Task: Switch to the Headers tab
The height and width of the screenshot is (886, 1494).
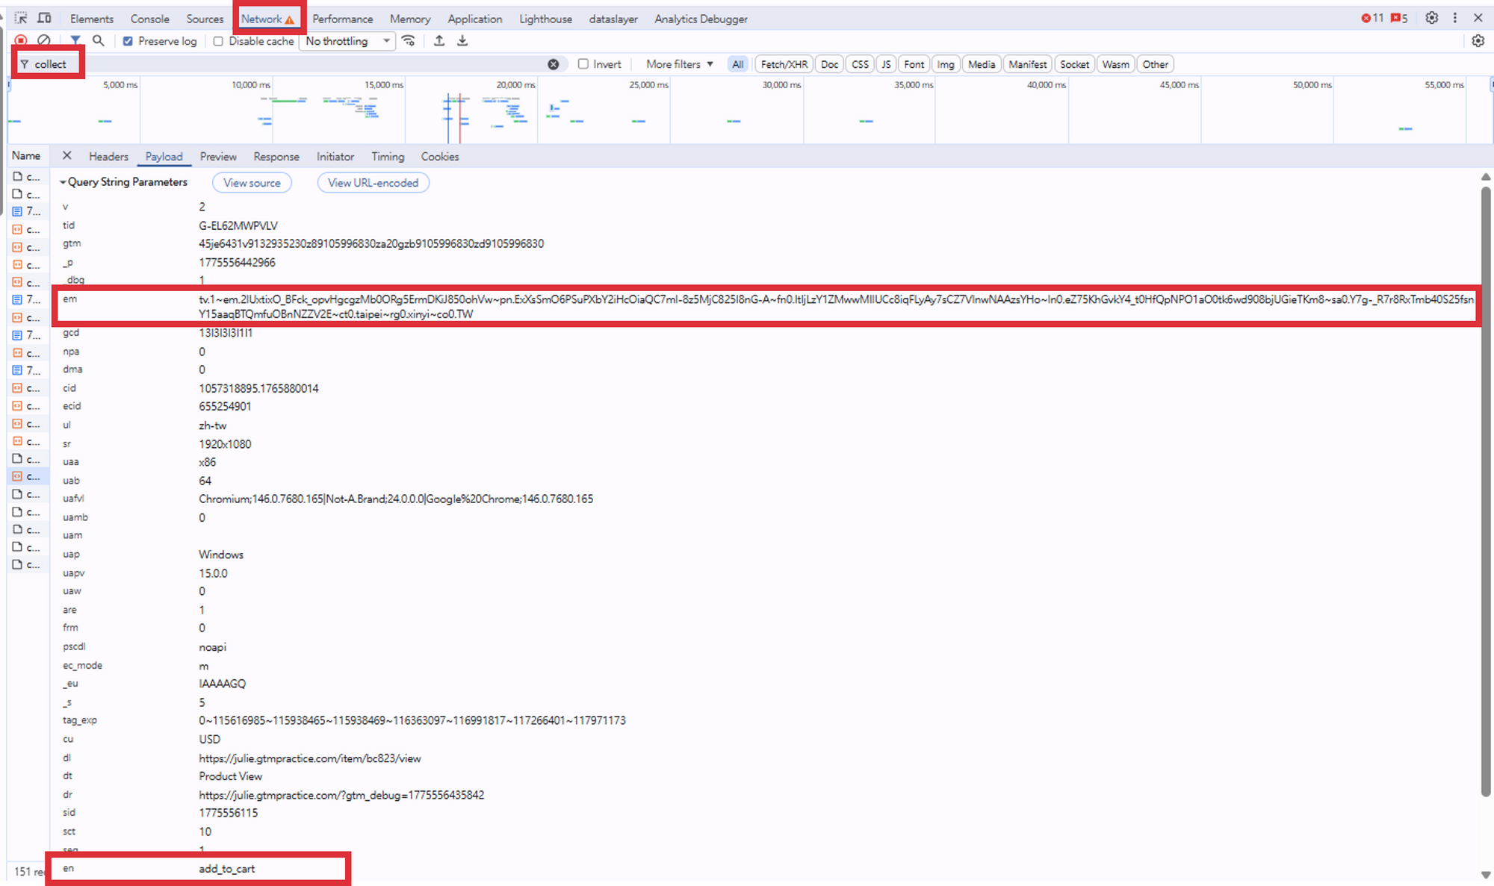Action: [108, 157]
